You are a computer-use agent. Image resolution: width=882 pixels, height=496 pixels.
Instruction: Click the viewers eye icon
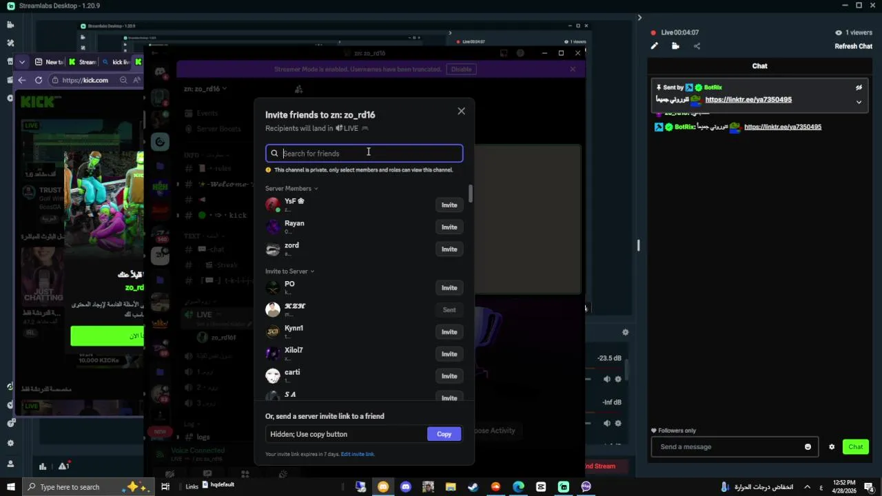point(839,32)
